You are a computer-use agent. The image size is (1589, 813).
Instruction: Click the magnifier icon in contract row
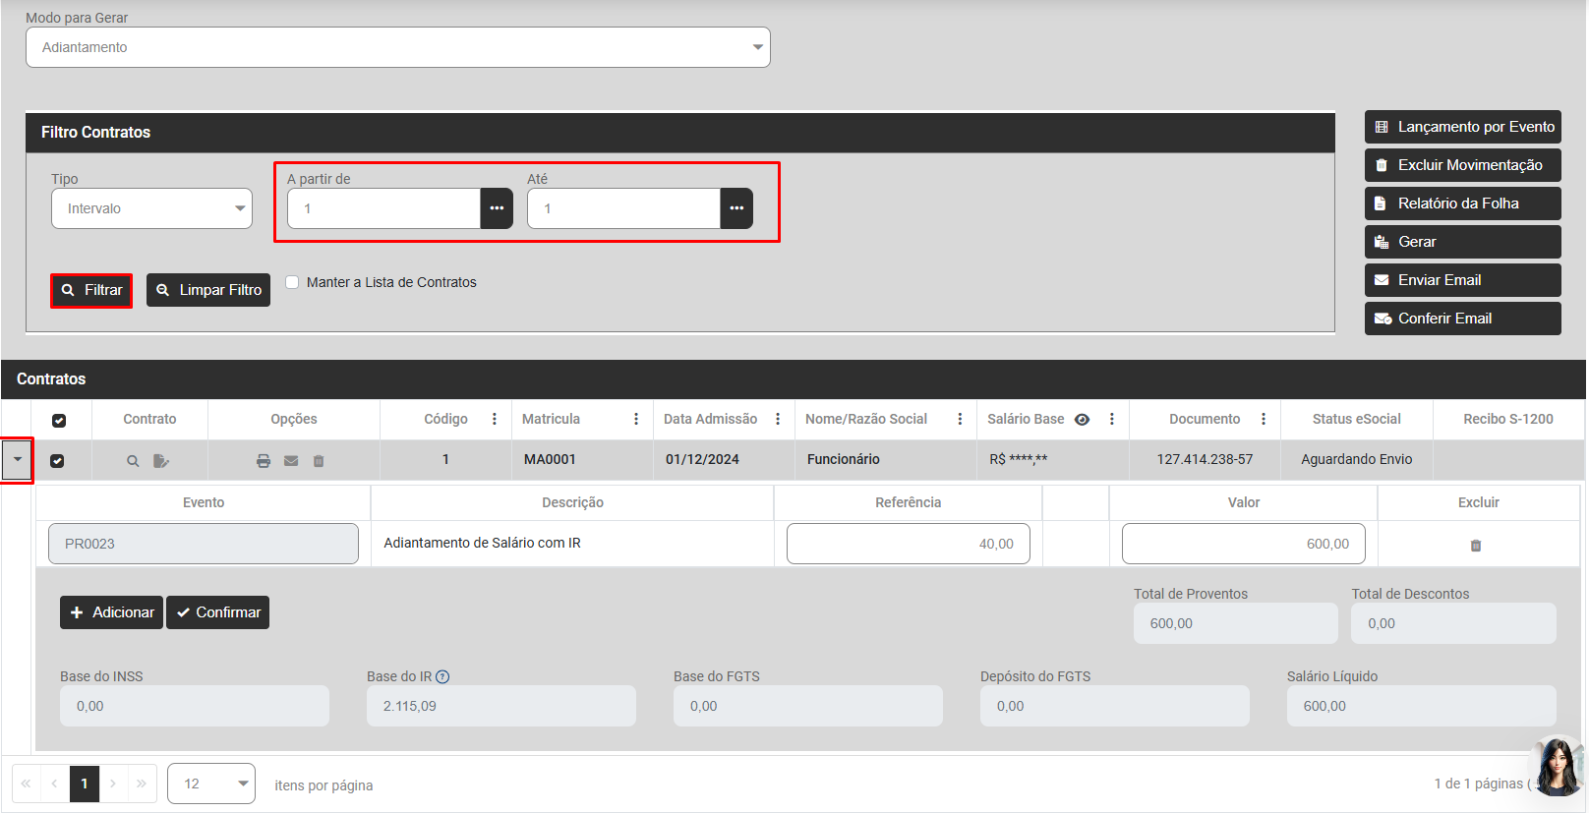click(133, 461)
